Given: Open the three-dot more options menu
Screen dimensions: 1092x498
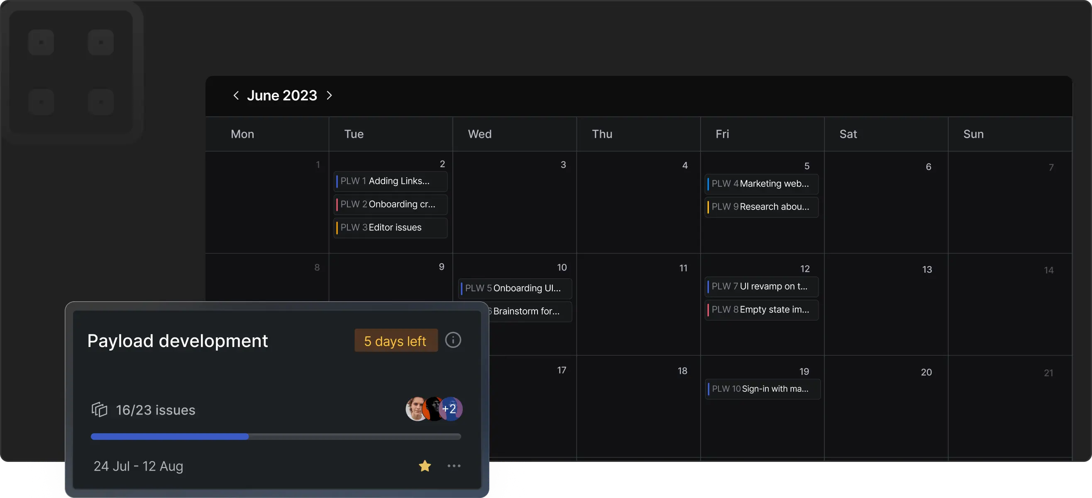Looking at the screenshot, I should pos(454,466).
